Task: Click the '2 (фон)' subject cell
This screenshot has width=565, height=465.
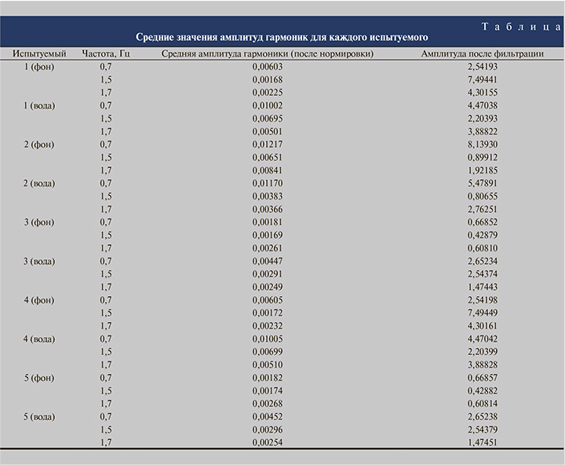Action: pyautogui.click(x=39, y=145)
